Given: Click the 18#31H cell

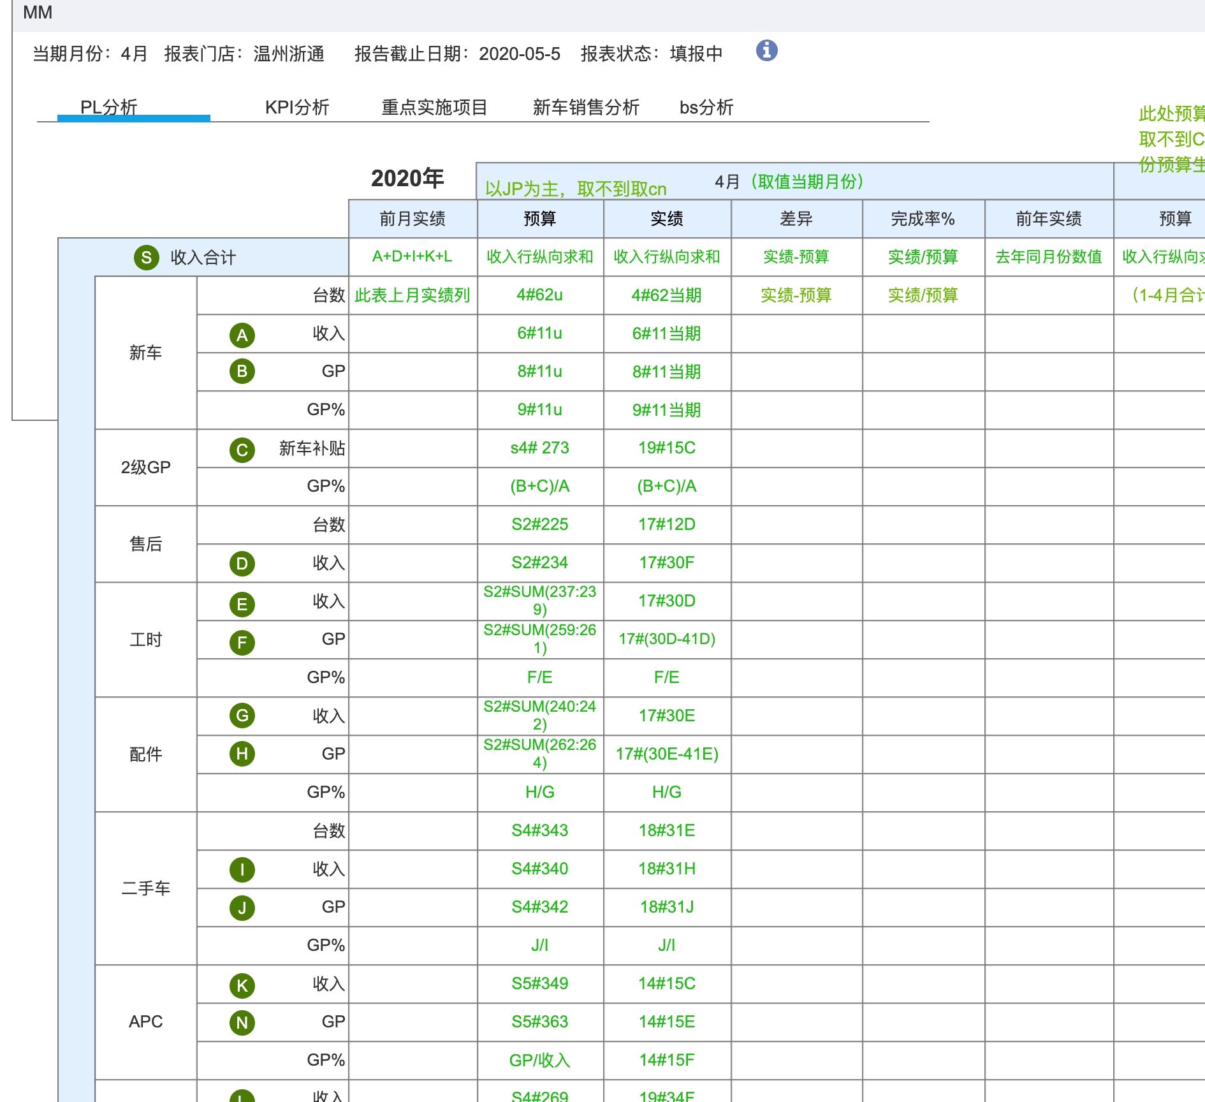Looking at the screenshot, I should click(667, 869).
